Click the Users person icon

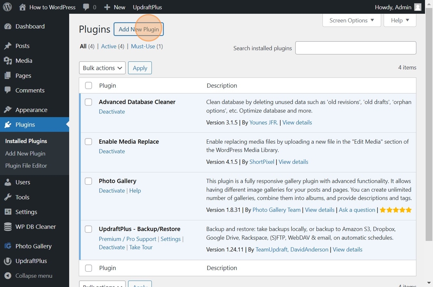coord(8,182)
